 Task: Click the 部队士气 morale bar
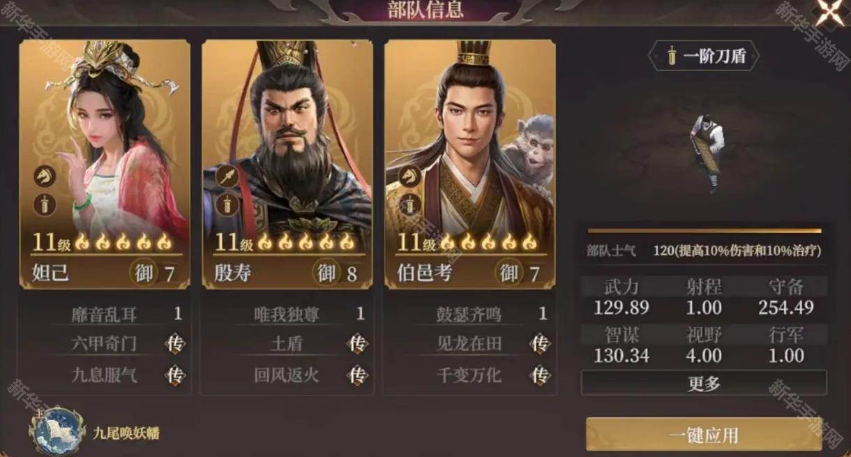[x=705, y=230]
